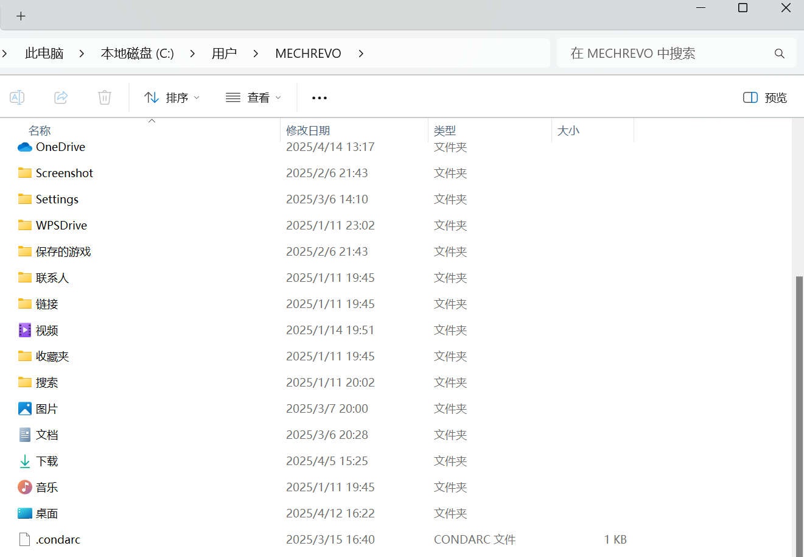
Task: Click the Delete (trash) toolbar icon
Action: [x=104, y=97]
